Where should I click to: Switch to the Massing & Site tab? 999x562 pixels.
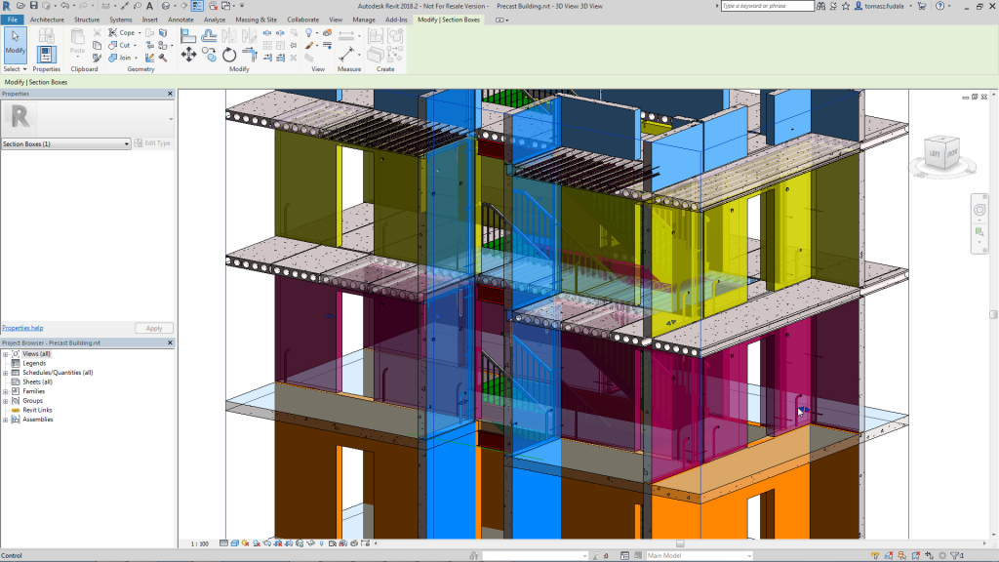(256, 20)
